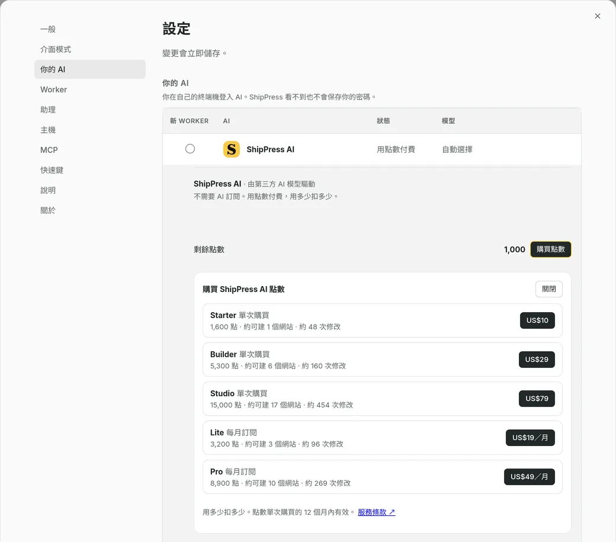This screenshot has width=616, height=542.
Task: Click the 不需要 AI 訂閱 description text
Action: pyautogui.click(x=267, y=197)
